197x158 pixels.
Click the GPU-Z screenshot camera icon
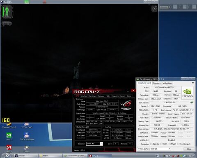coord(193,83)
